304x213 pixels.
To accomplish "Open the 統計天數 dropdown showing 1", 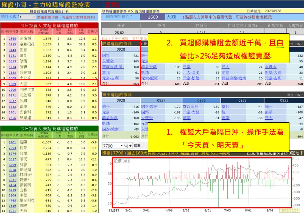I will (x=27, y=17).
